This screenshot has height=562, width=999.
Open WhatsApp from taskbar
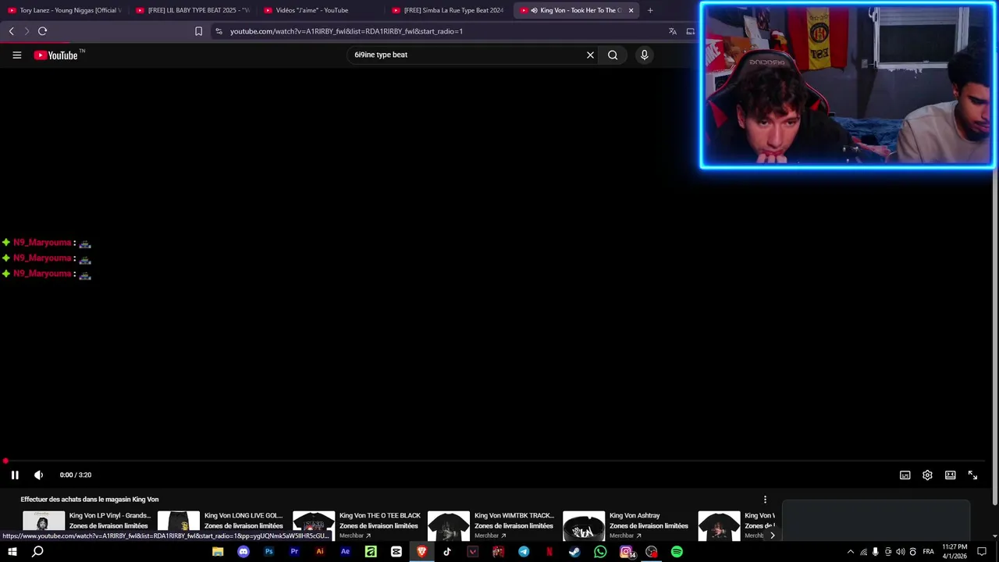[x=600, y=552]
